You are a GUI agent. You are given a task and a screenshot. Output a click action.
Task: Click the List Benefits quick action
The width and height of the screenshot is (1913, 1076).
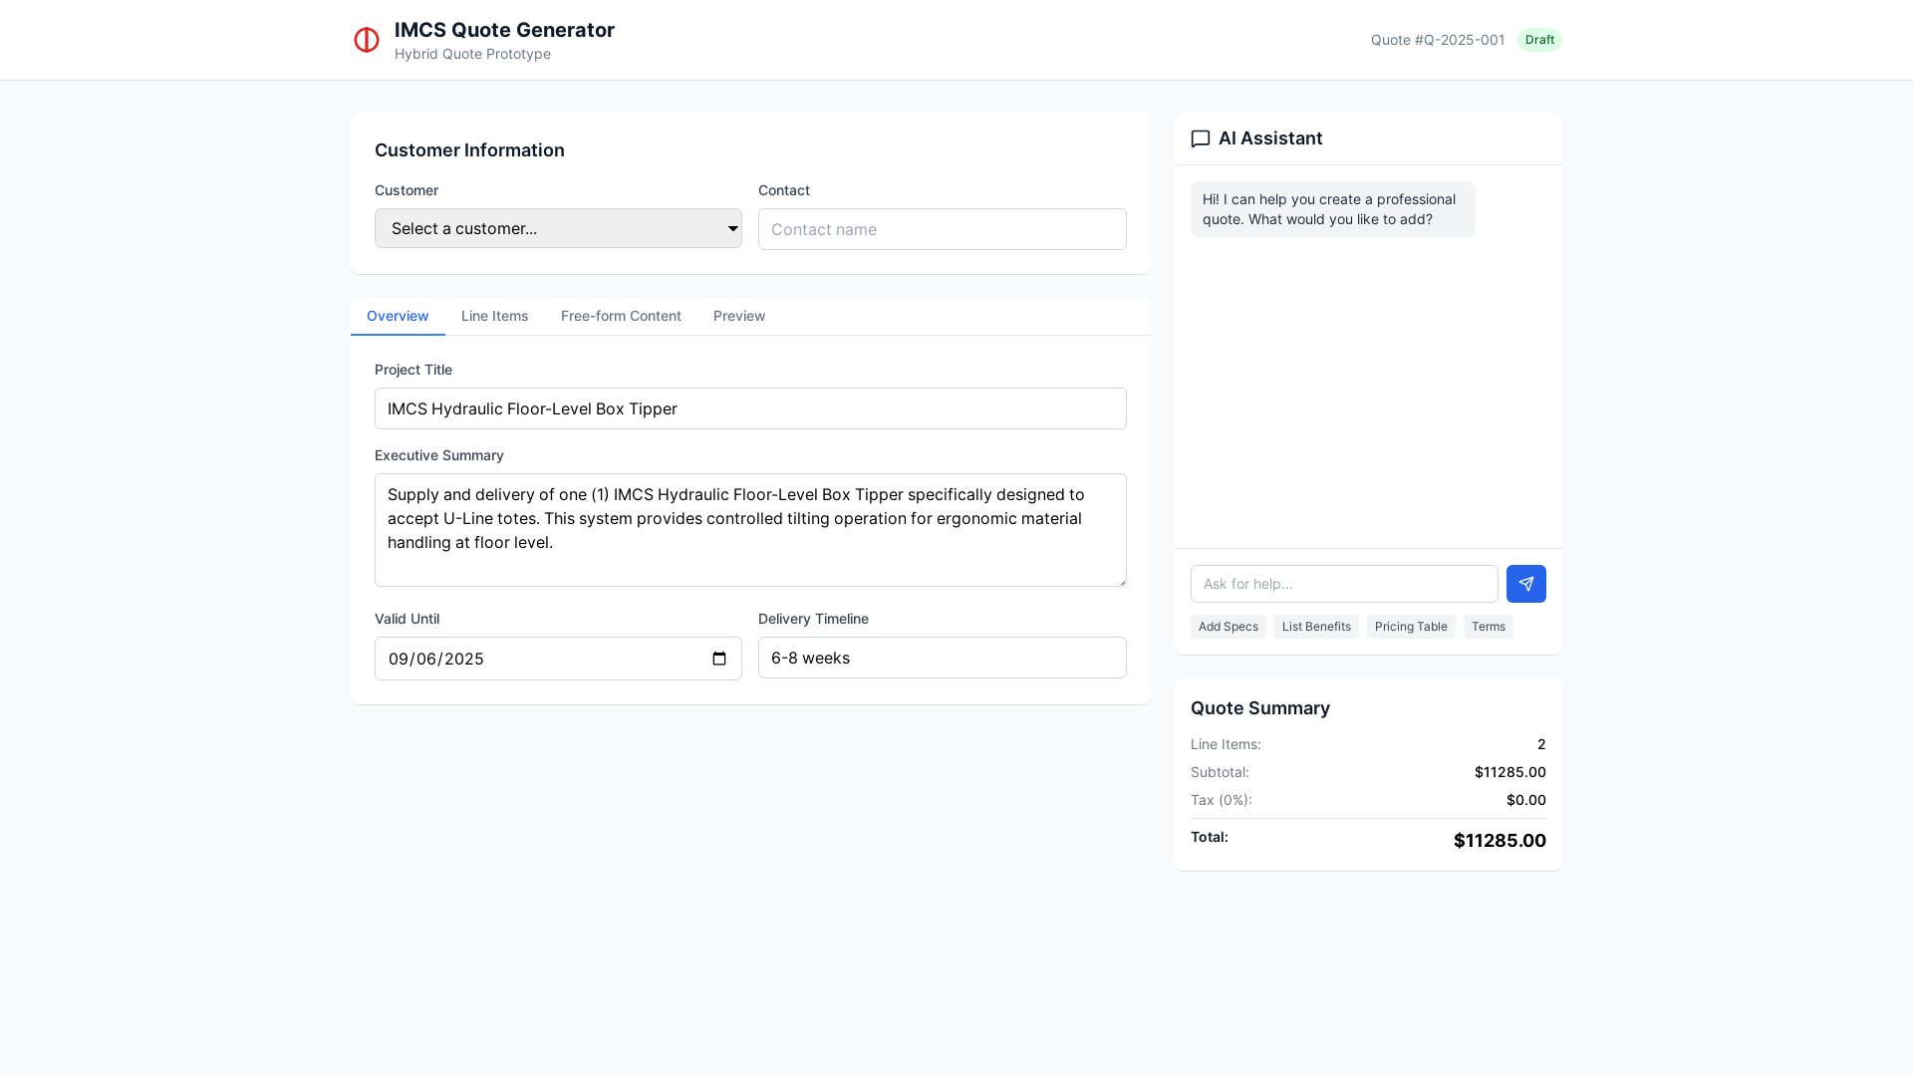pyautogui.click(x=1316, y=627)
